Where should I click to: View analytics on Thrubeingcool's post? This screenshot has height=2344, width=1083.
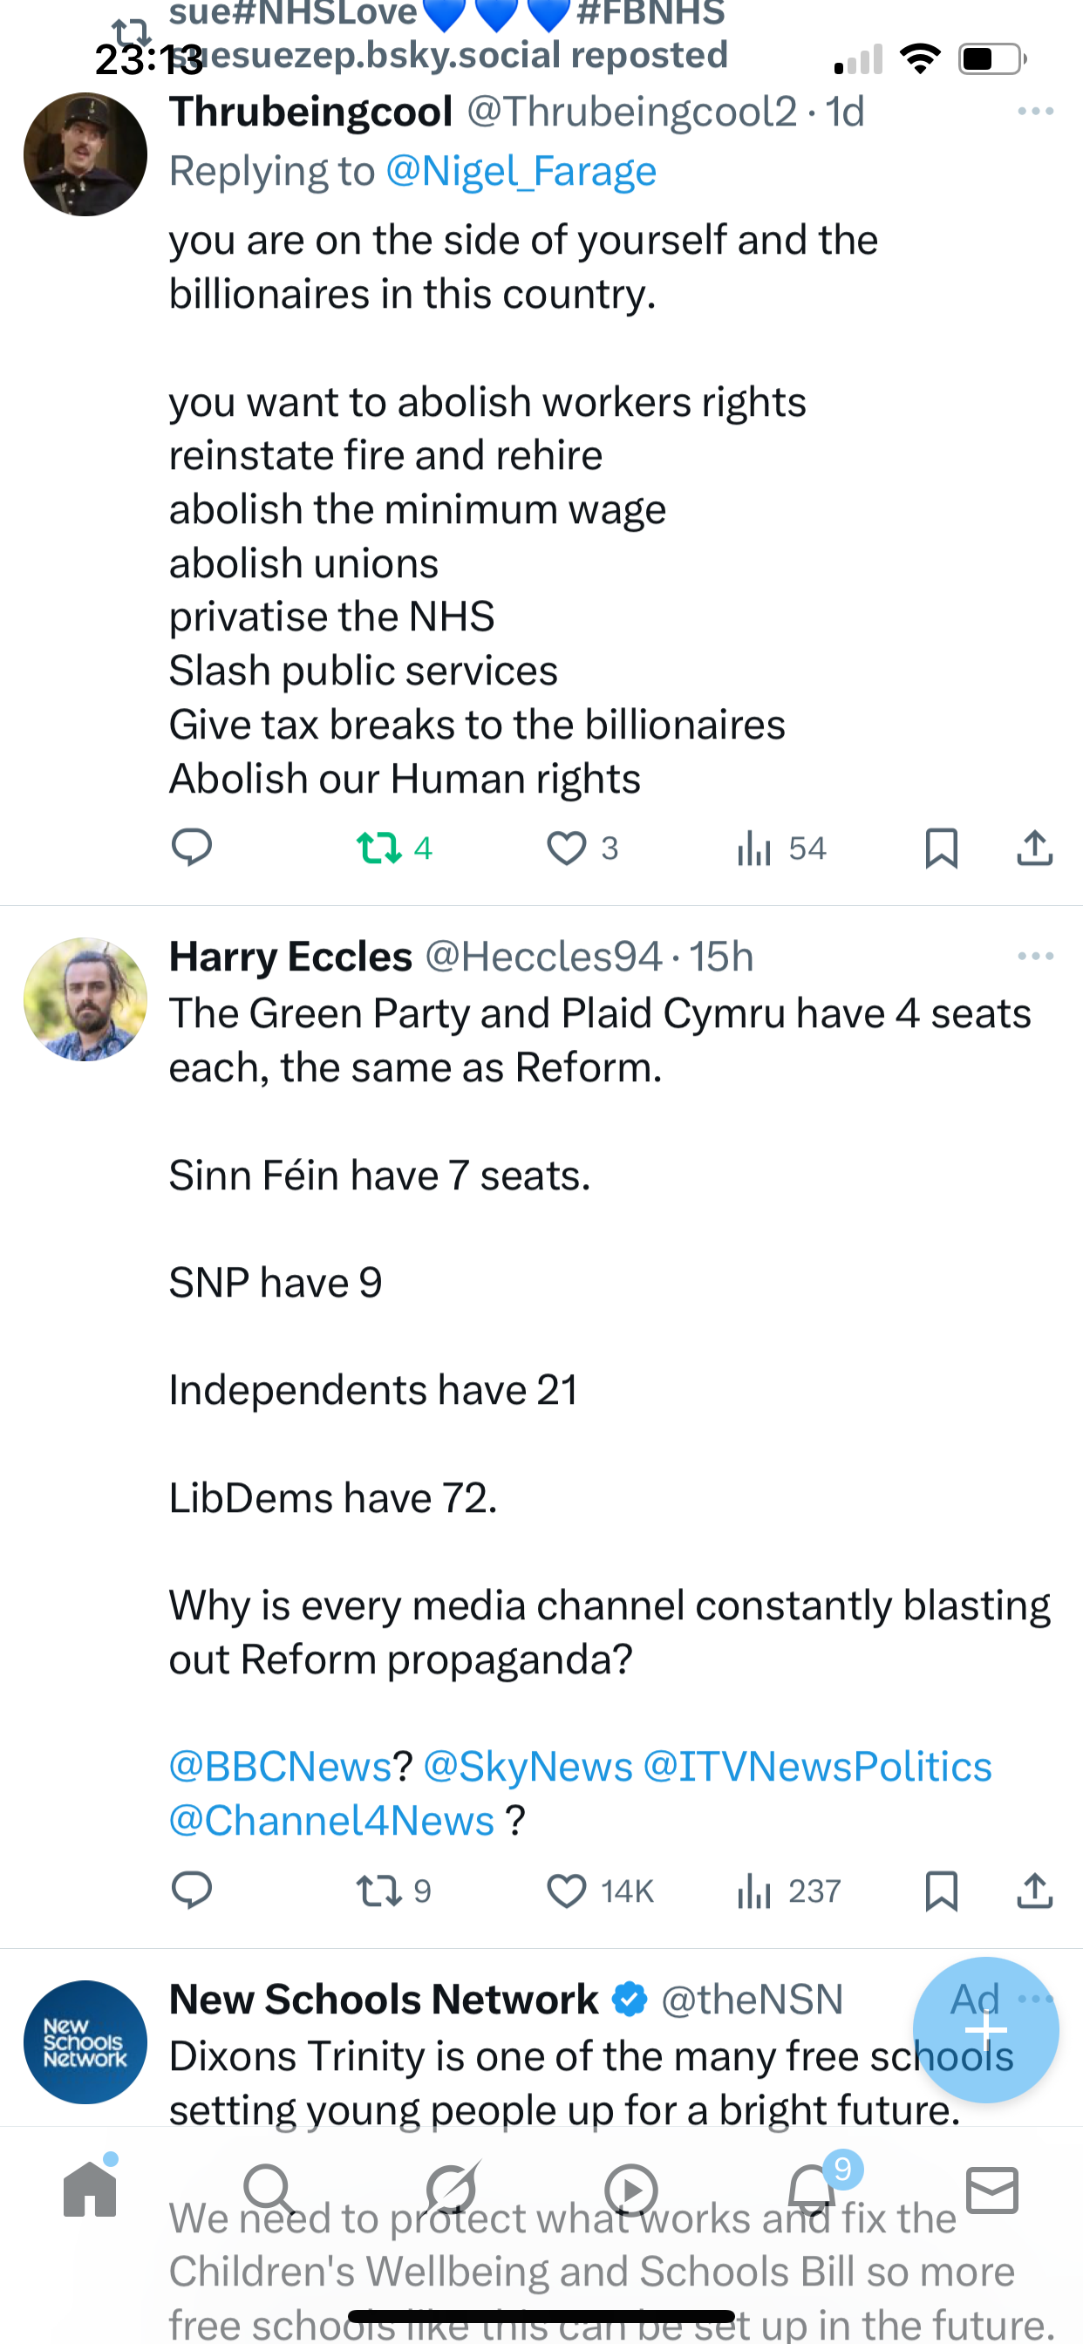755,848
